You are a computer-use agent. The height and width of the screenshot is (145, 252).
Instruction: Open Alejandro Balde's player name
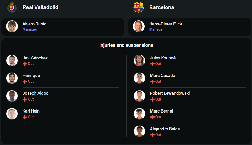[x=165, y=129]
